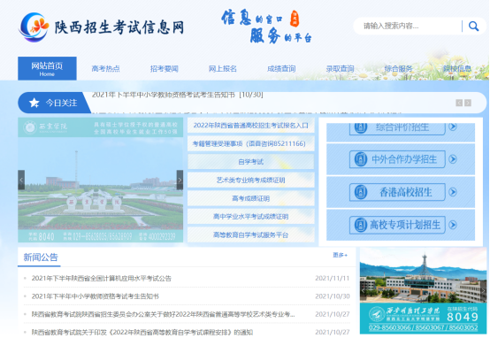
Task: Click the 信息的窗口 服务的平台 slogan
Action: click(x=266, y=27)
